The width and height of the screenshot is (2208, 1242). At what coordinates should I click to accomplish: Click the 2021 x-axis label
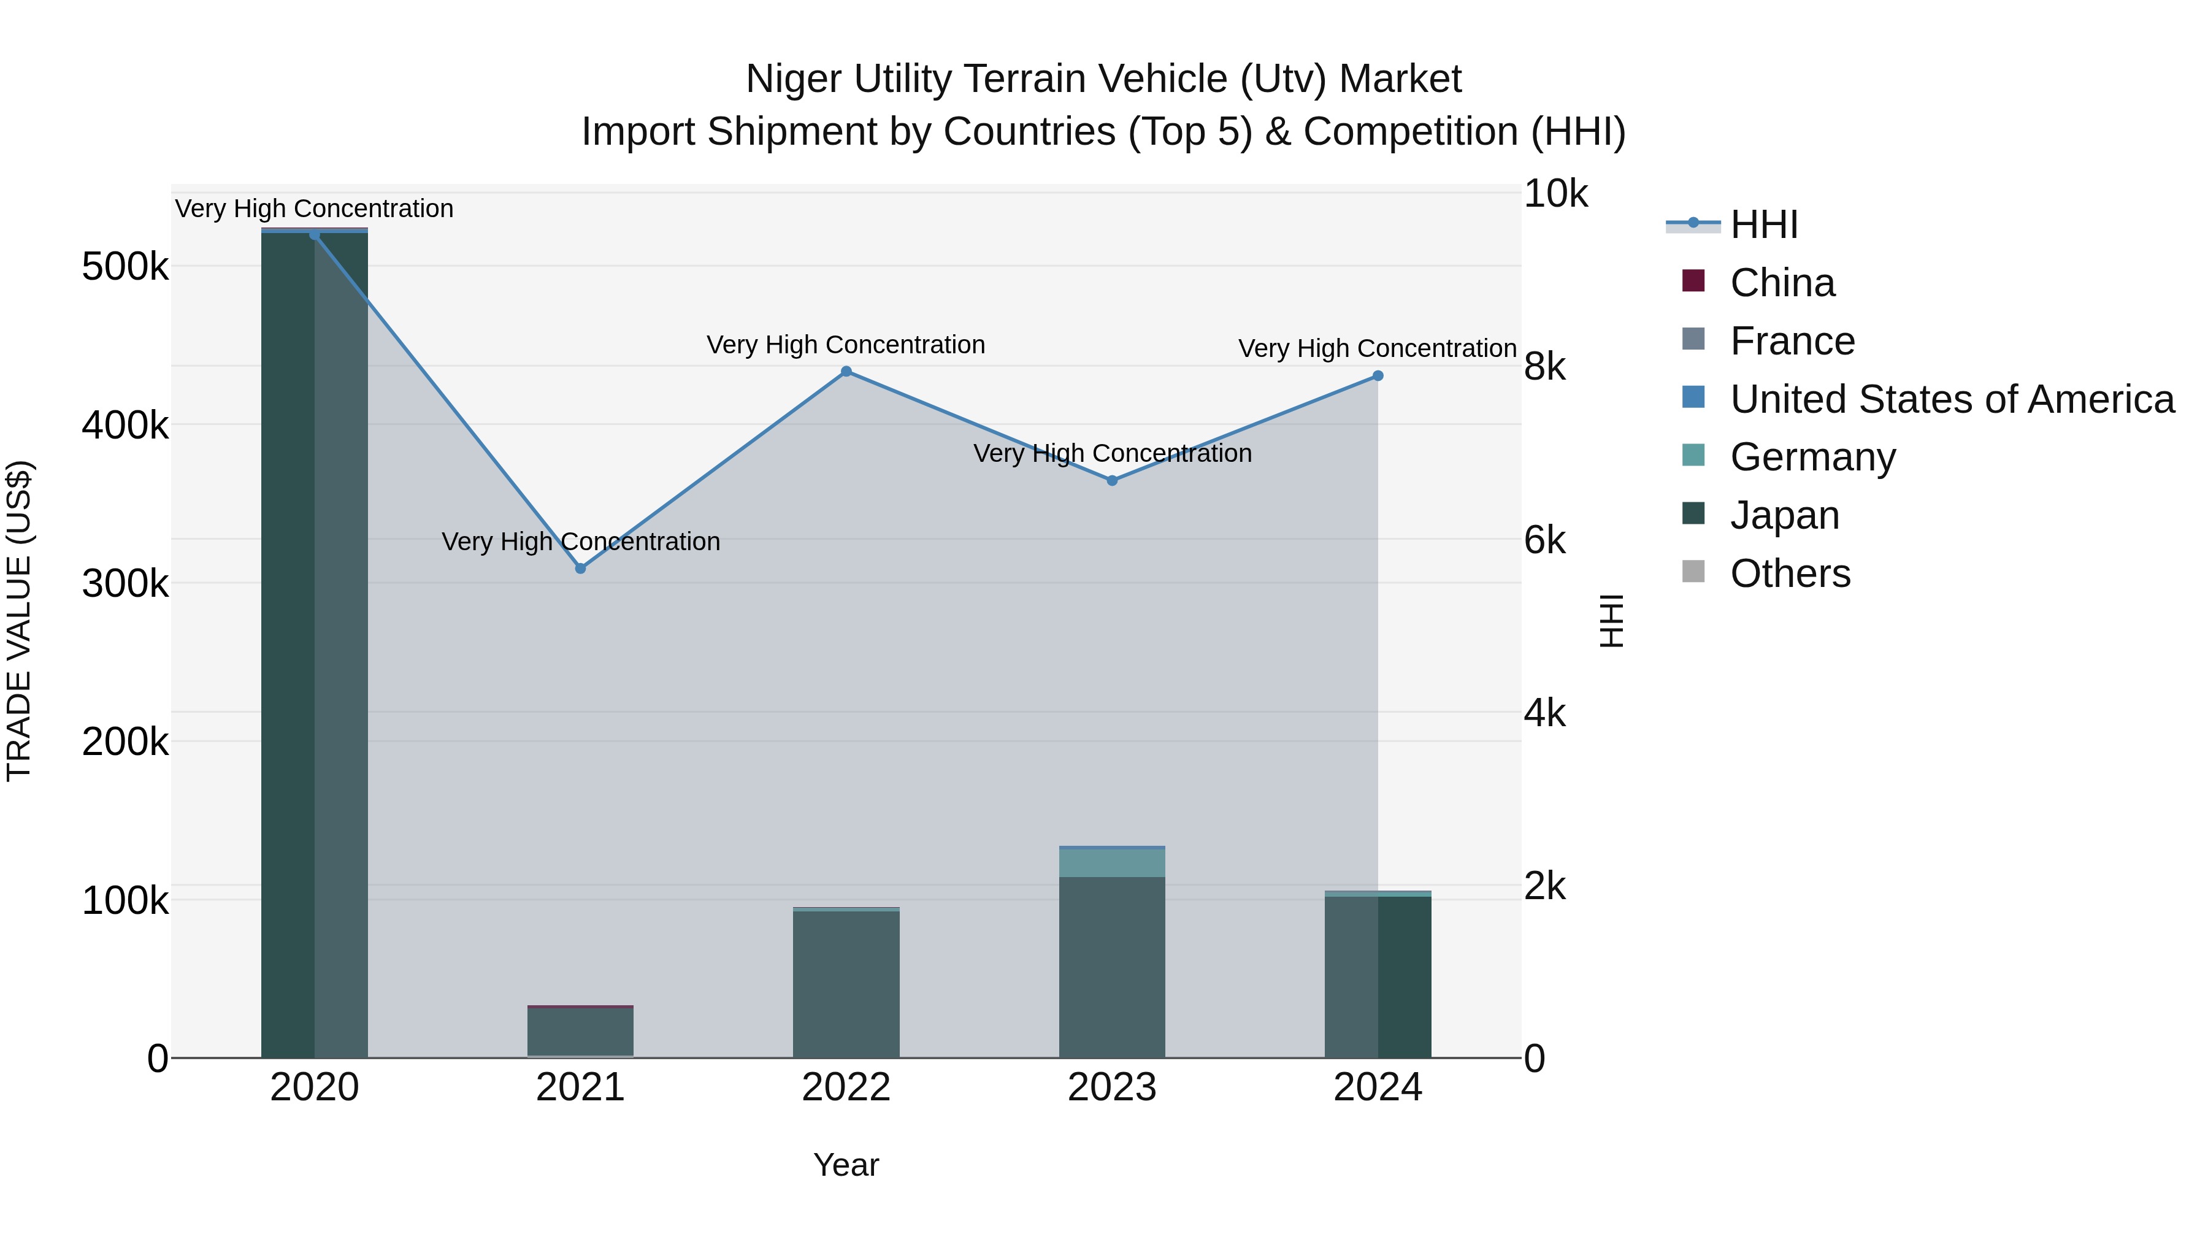coord(580,1087)
